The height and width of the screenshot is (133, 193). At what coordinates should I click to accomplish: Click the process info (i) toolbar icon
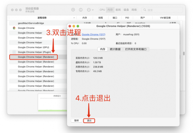81,10
